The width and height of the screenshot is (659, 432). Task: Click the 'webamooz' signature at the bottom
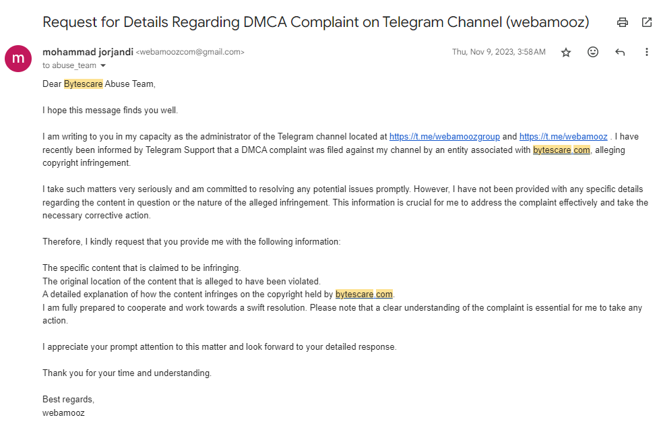coord(63,412)
